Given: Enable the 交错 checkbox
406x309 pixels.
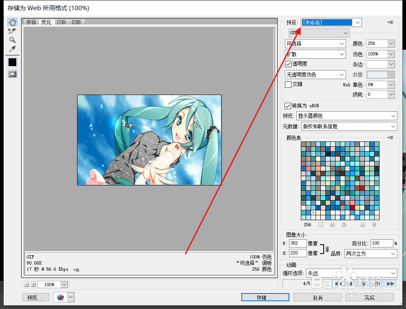Looking at the screenshot, I should 288,84.
